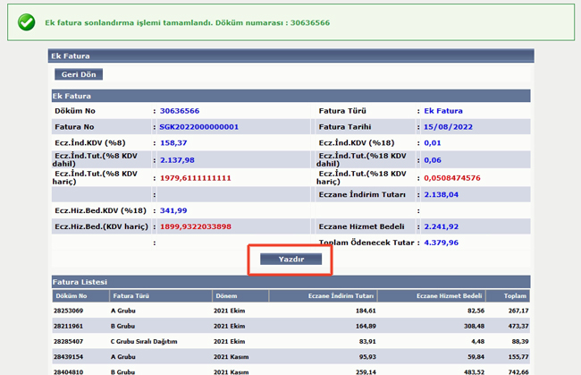Image resolution: width=581 pixels, height=375 pixels.
Task: Select list row 28211961
Action: pos(290,326)
